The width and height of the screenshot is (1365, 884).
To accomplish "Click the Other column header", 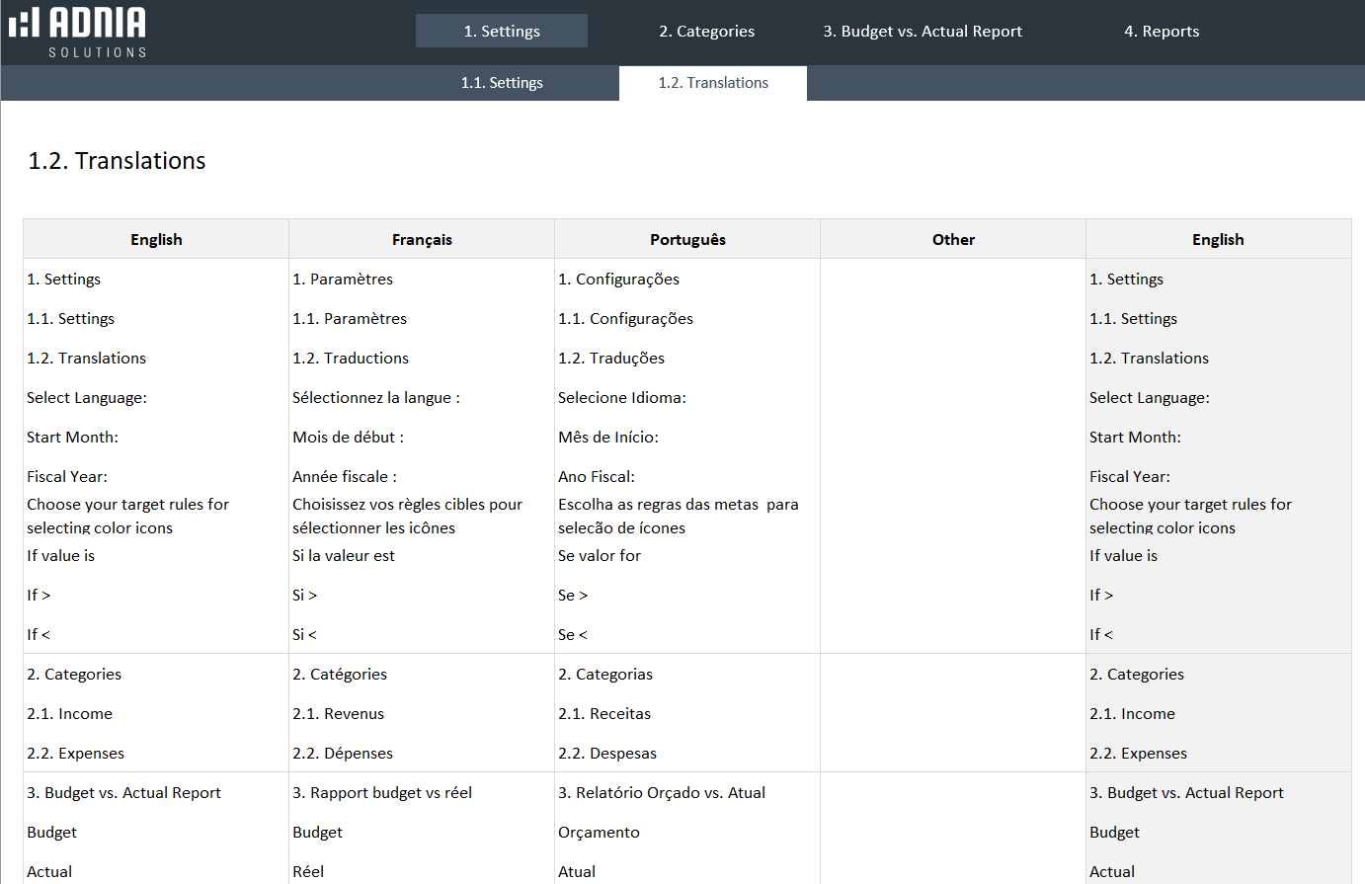I will click(x=953, y=239).
